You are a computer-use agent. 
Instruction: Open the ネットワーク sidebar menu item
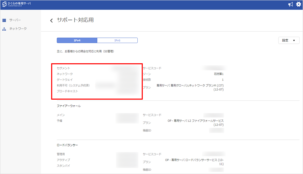pos(18,29)
